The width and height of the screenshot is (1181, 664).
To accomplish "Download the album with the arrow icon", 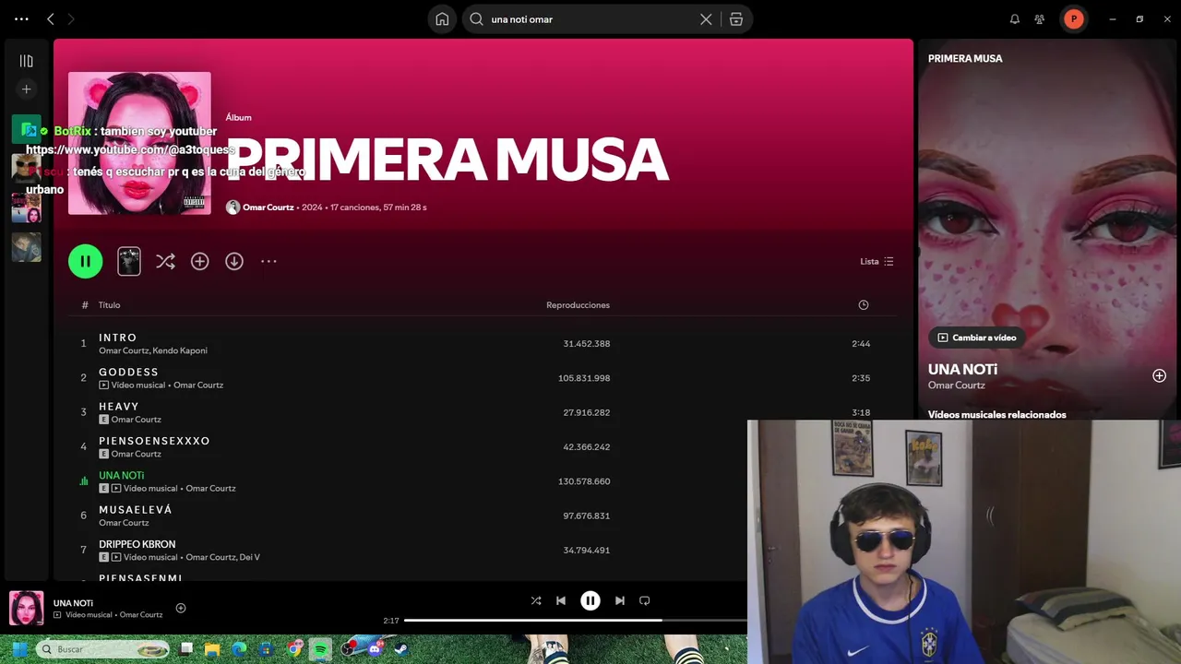I will click(x=234, y=262).
